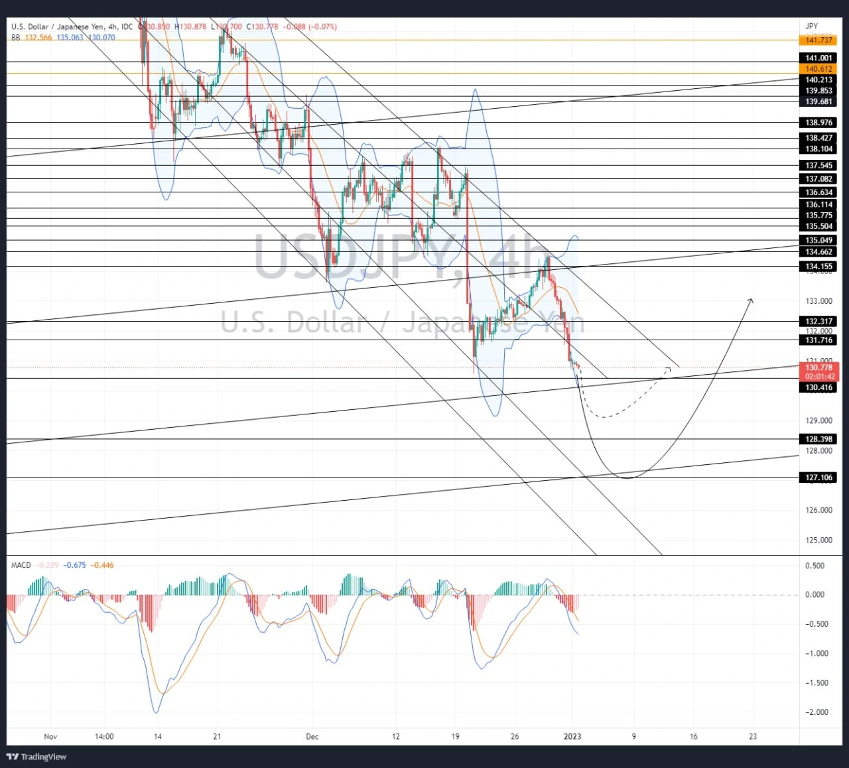Select the 135.504 price level label
Screen dimensions: 849x768
click(x=818, y=226)
